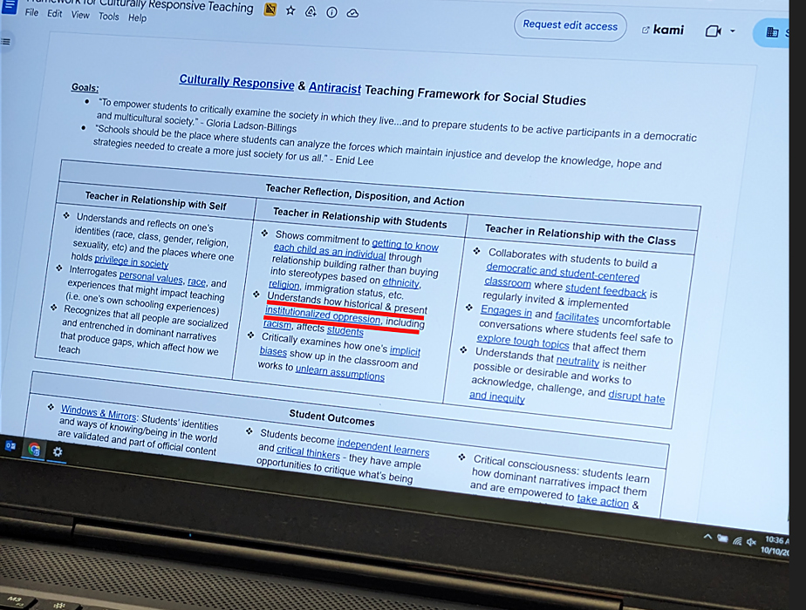
Task: Star the document with the star icon
Action: point(290,11)
